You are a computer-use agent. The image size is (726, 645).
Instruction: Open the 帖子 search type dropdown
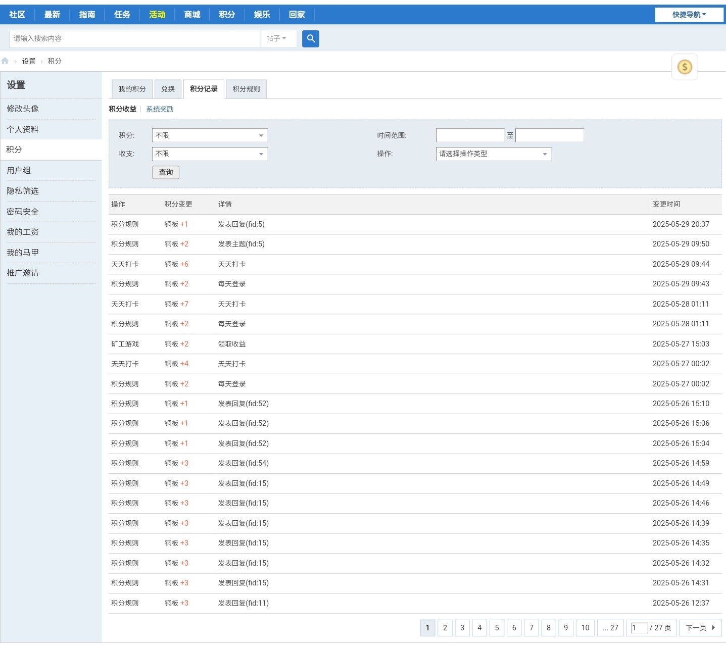point(278,38)
